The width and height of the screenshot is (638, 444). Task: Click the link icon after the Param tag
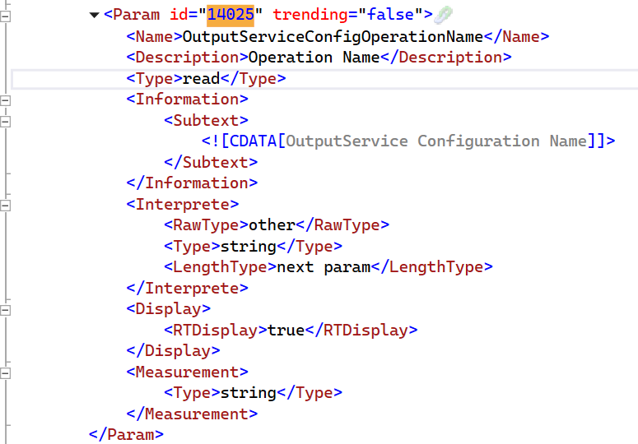tap(444, 15)
